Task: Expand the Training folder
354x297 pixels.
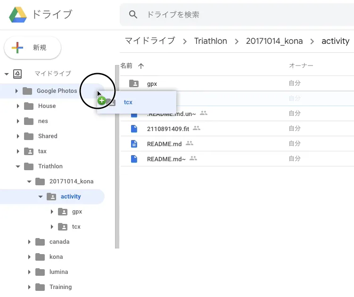Action: (x=29, y=287)
